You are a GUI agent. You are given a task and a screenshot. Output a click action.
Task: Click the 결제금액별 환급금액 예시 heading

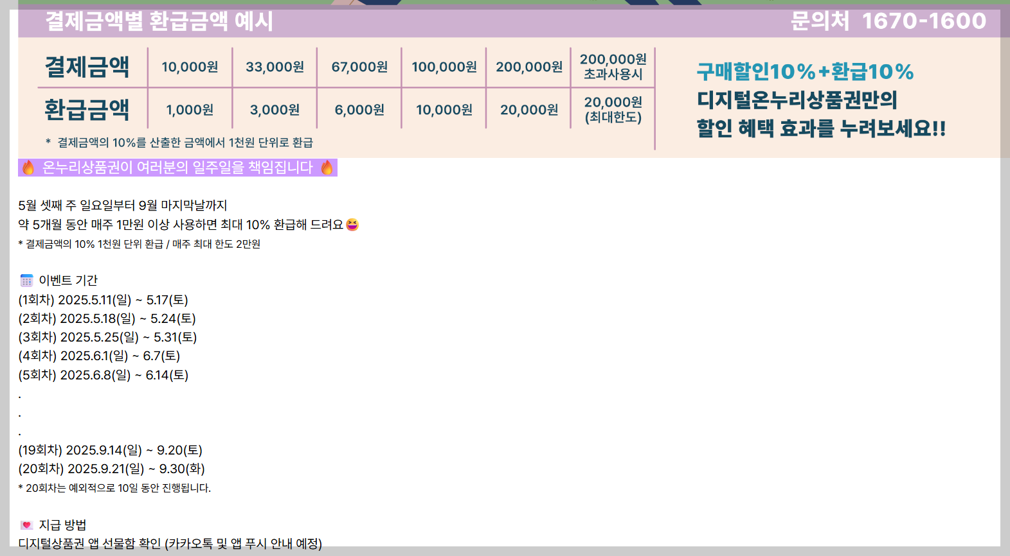[x=159, y=21]
